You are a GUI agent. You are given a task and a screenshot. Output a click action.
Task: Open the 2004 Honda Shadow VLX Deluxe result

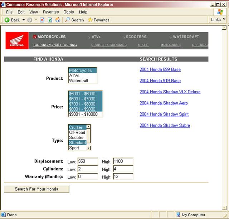(x=170, y=92)
